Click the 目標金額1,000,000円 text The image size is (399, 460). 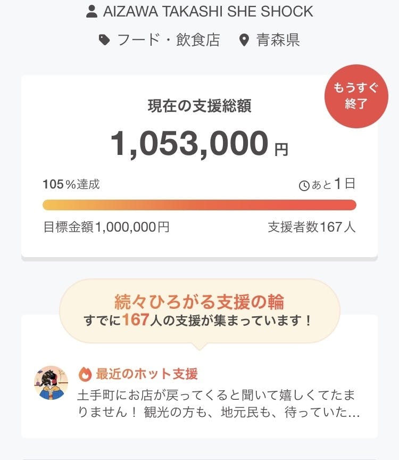click(106, 227)
